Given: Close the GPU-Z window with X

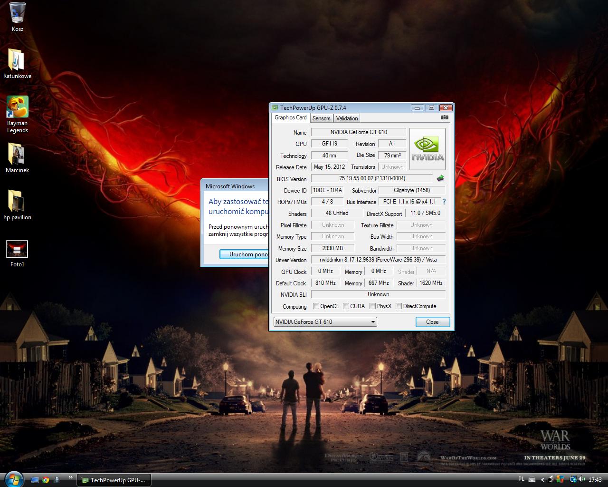Looking at the screenshot, I should click(445, 108).
